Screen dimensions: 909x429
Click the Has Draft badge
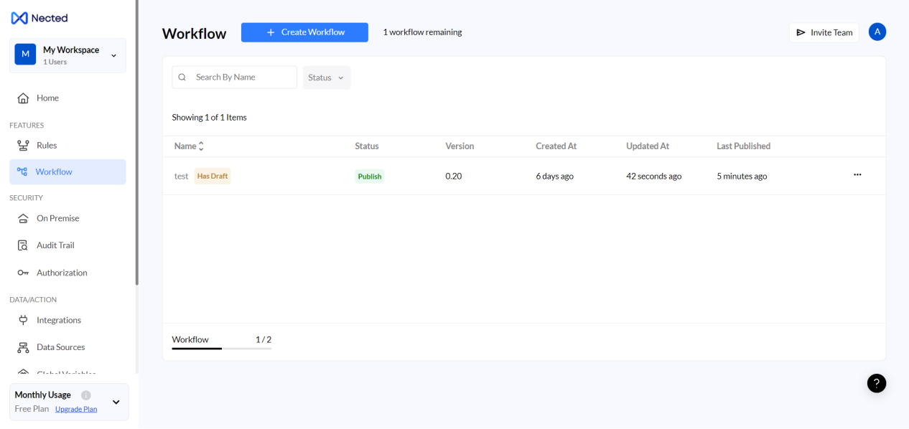pos(213,176)
